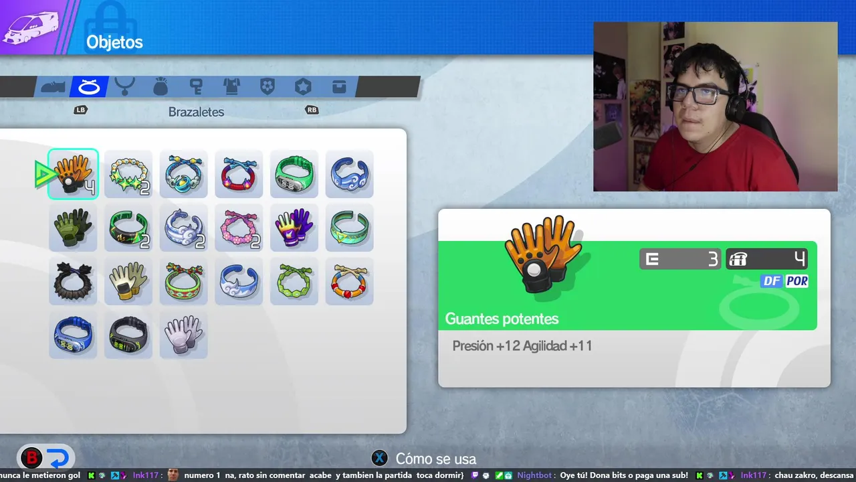Open the shield emblem category tab
Image resolution: width=856 pixels, height=482 pixels.
click(267, 86)
